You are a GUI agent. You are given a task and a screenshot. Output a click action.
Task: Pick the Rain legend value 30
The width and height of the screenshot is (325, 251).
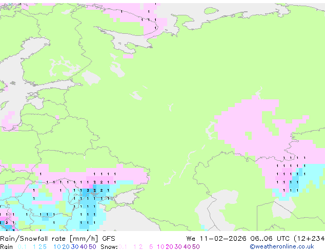[x=75, y=247]
